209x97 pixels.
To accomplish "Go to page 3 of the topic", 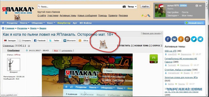I will coord(25,46).
